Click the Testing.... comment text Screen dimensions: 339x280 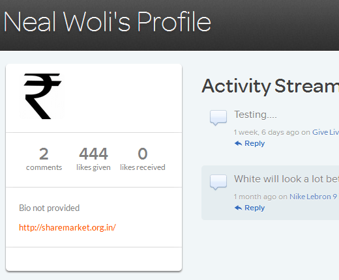(256, 115)
